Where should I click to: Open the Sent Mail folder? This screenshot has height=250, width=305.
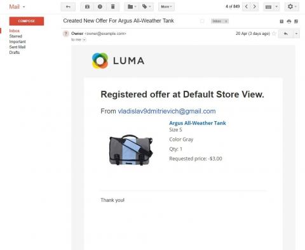pyautogui.click(x=17, y=47)
